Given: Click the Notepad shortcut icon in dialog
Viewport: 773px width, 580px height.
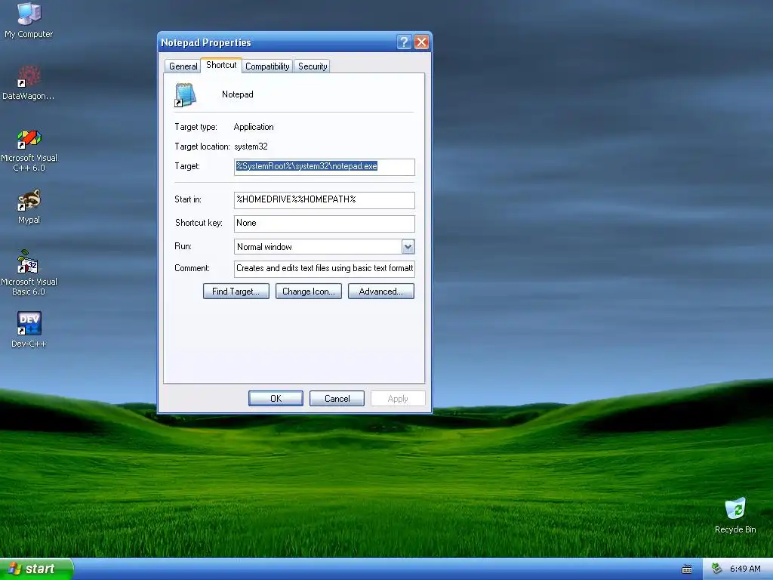Looking at the screenshot, I should coord(186,94).
